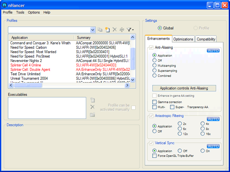This screenshot has height=172, width=230.
Task: Open the profile search combo box dropdown
Action: (x=92, y=30)
